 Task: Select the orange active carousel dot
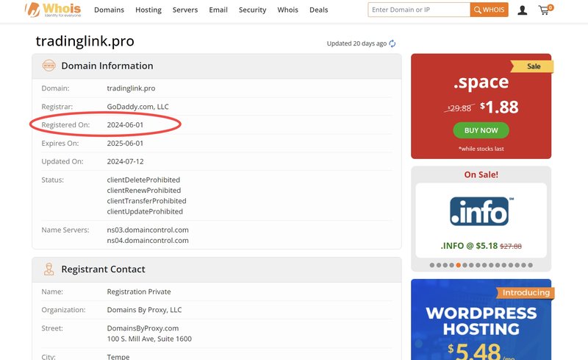point(458,265)
